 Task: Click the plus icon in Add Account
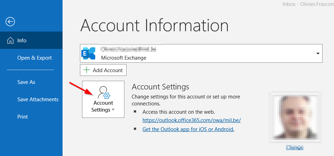pos(86,70)
